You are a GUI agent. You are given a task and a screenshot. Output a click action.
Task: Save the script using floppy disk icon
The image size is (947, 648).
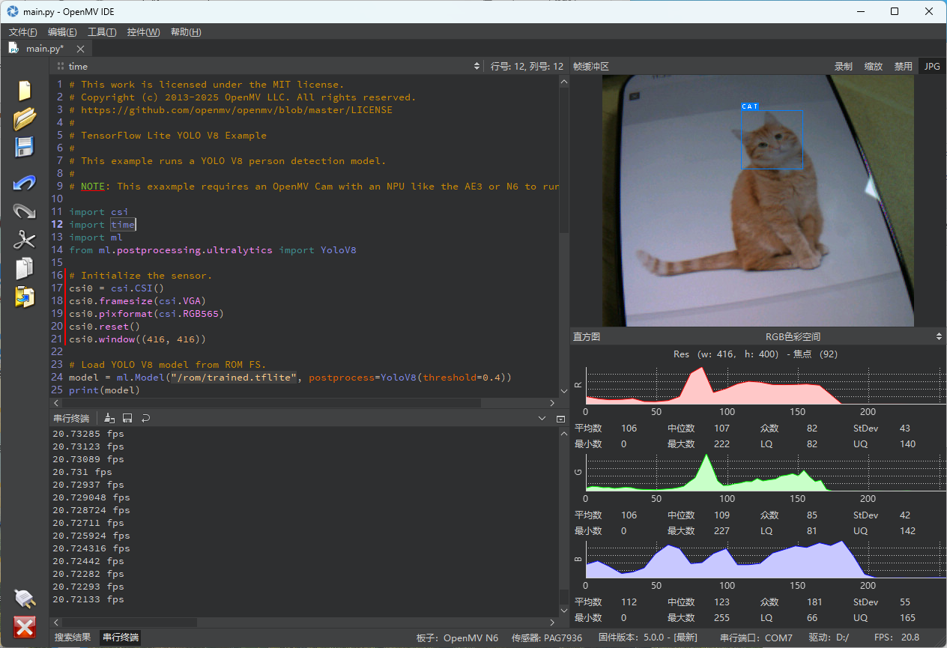point(25,147)
